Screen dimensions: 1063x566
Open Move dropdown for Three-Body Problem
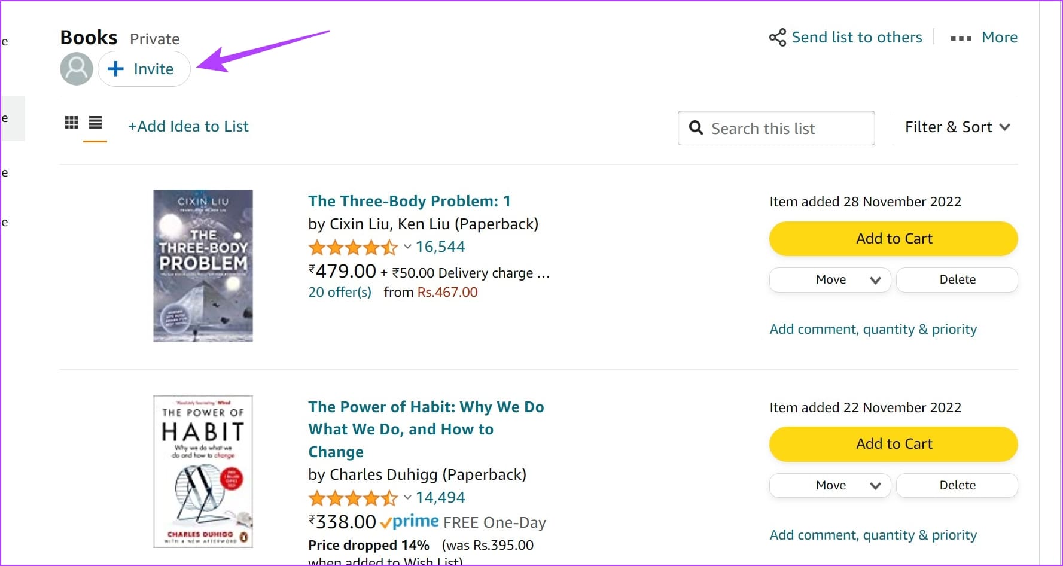[x=830, y=279]
